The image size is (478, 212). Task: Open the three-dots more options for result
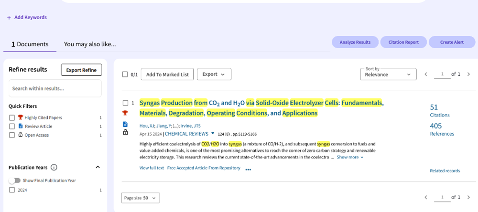248,169
